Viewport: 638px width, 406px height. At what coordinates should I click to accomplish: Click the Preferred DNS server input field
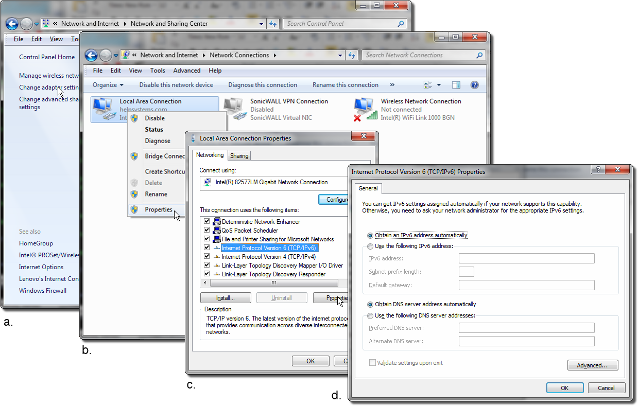click(x=526, y=328)
